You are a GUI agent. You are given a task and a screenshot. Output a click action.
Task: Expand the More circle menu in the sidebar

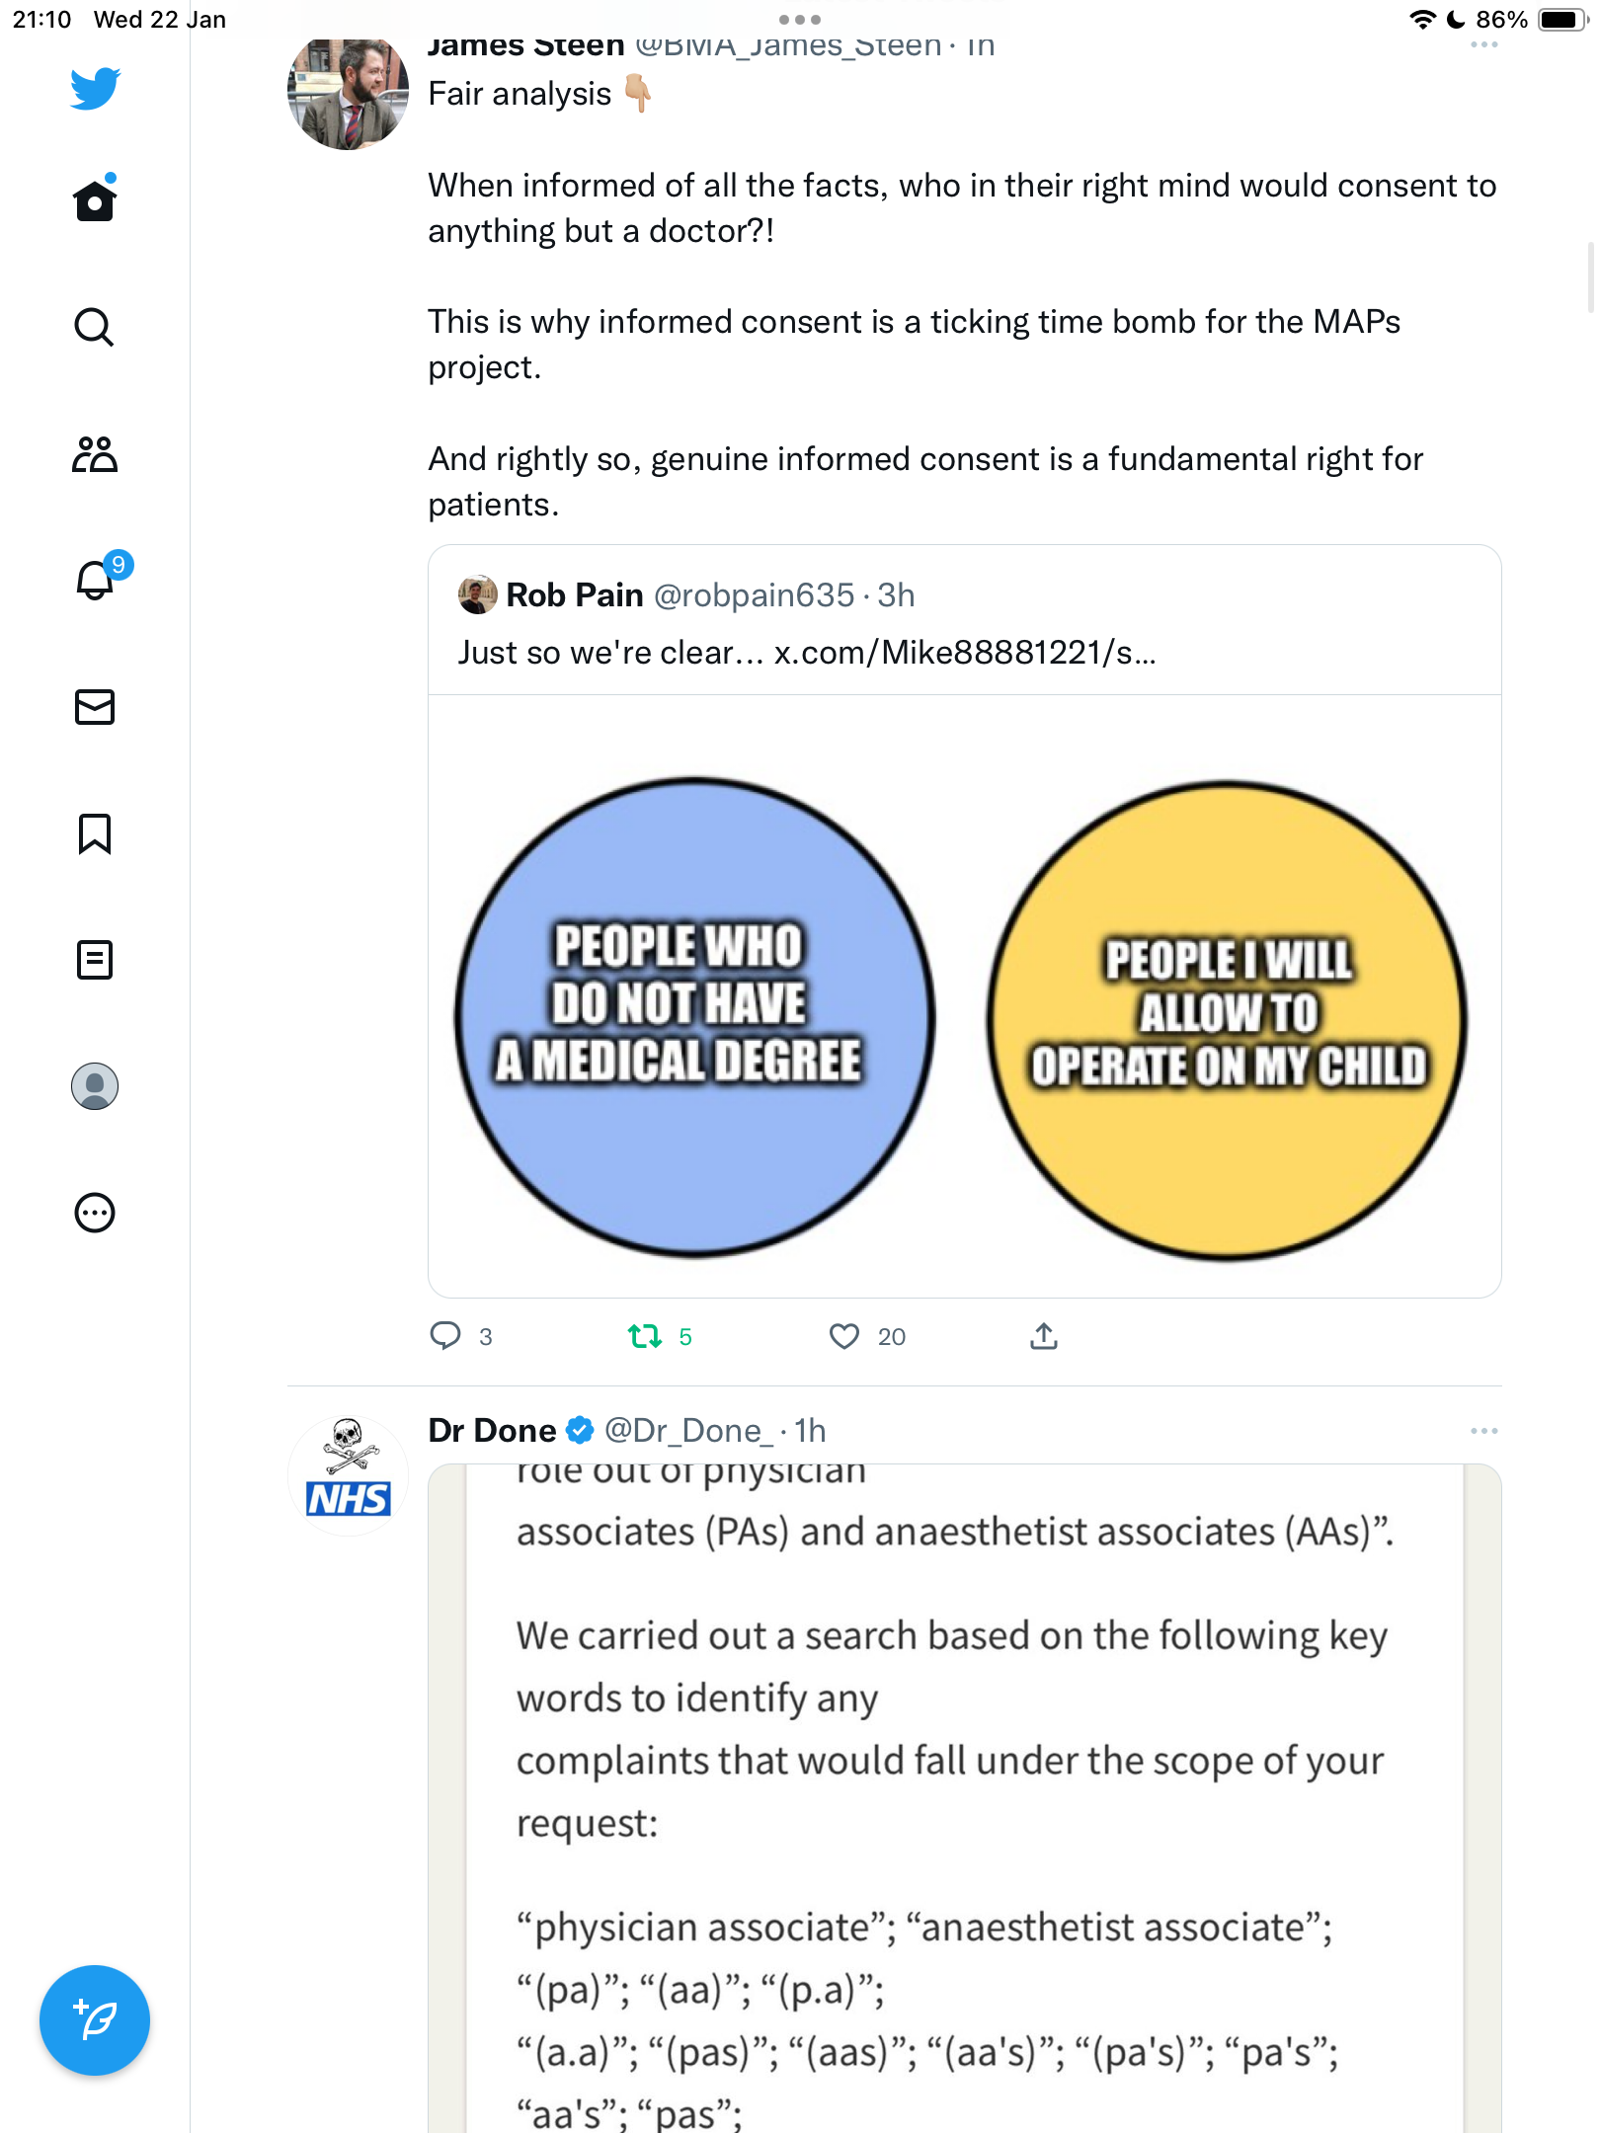coord(95,1213)
